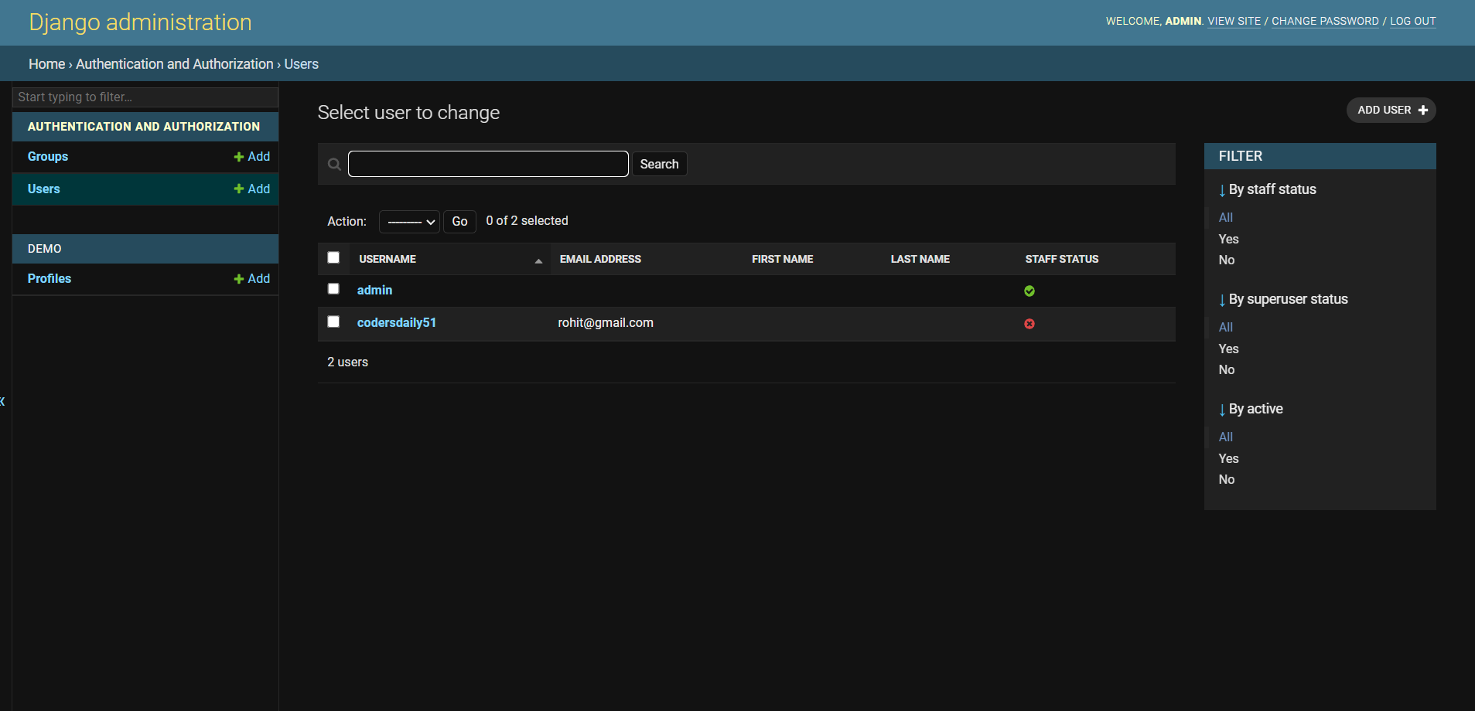Click the magnifying glass search icon

pyautogui.click(x=334, y=164)
